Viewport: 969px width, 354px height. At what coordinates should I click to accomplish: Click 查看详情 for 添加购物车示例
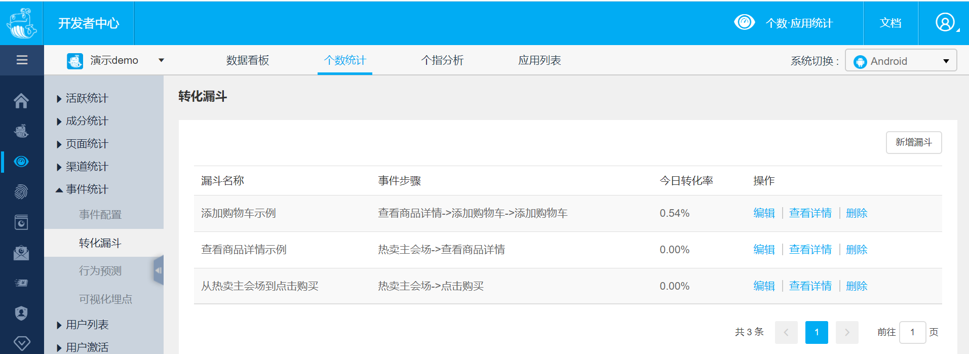tap(810, 213)
